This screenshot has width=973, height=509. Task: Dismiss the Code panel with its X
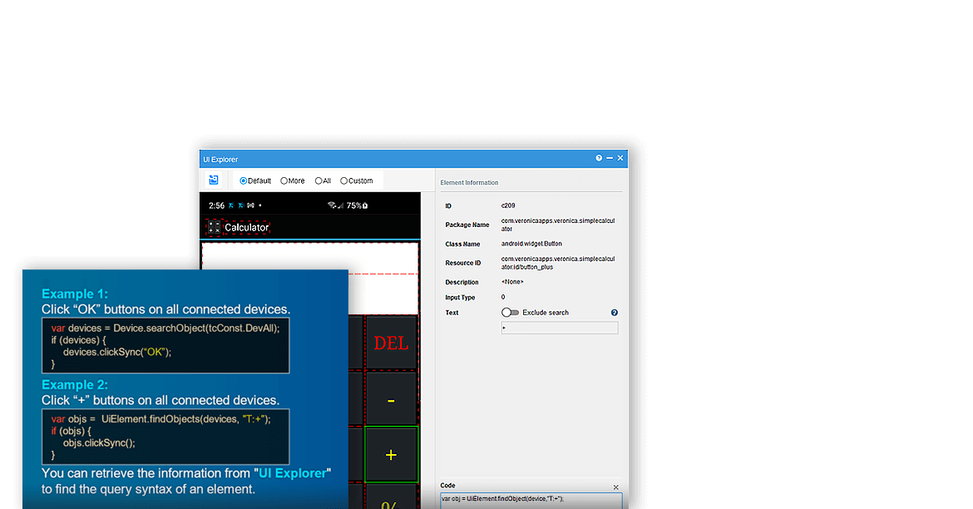coord(616,487)
